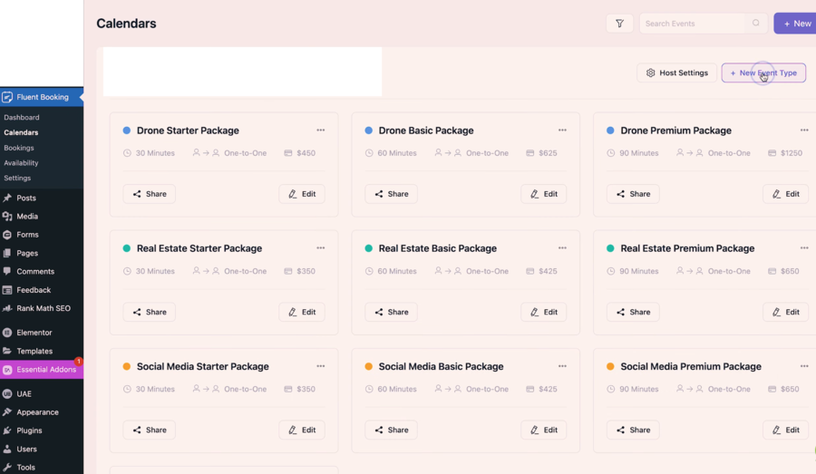
Task: Edit the Drone Basic Package
Action: (543, 194)
